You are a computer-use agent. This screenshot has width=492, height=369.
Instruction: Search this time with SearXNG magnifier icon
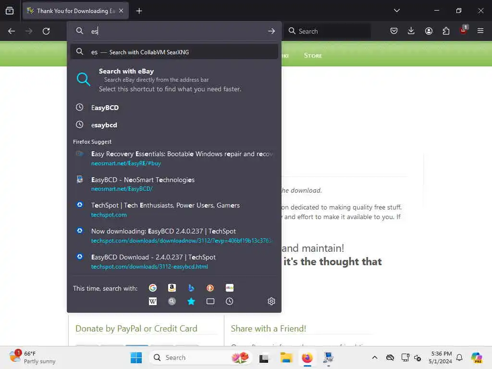point(172,302)
